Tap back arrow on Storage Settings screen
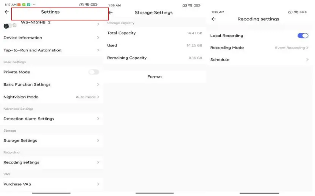315x196 pixels. (111, 12)
